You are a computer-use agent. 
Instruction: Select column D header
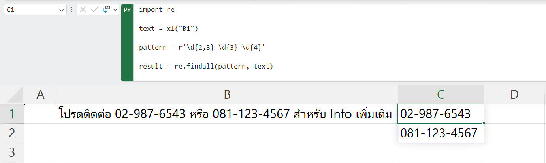pyautogui.click(x=514, y=94)
